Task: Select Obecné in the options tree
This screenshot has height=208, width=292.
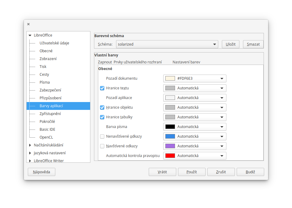Action: [x=46, y=51]
